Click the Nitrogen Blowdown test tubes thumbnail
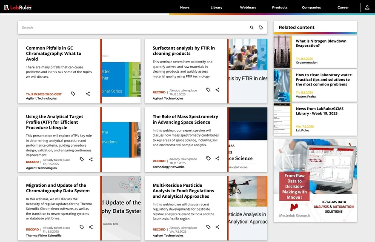 click(282, 51)
